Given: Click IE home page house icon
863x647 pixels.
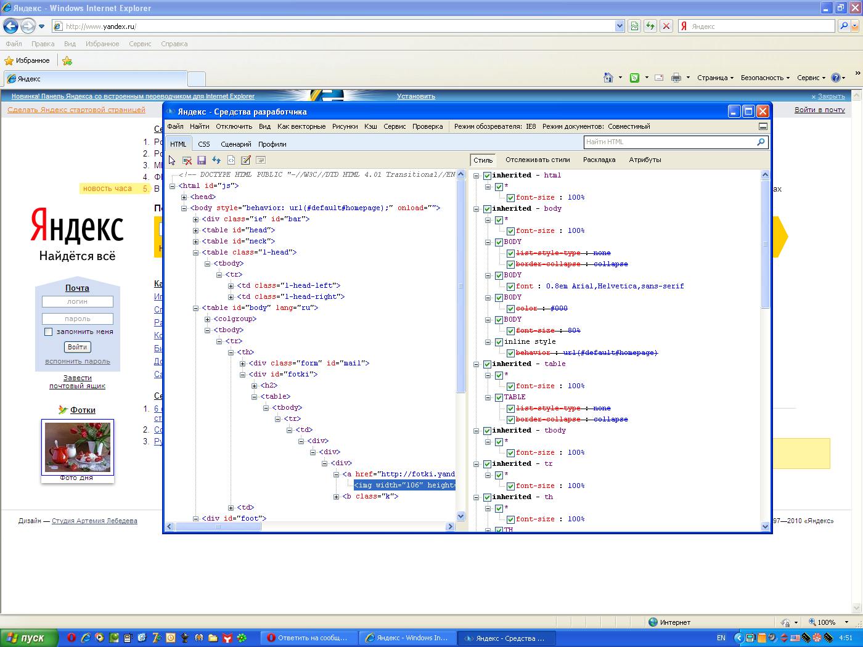Looking at the screenshot, I should (x=608, y=78).
